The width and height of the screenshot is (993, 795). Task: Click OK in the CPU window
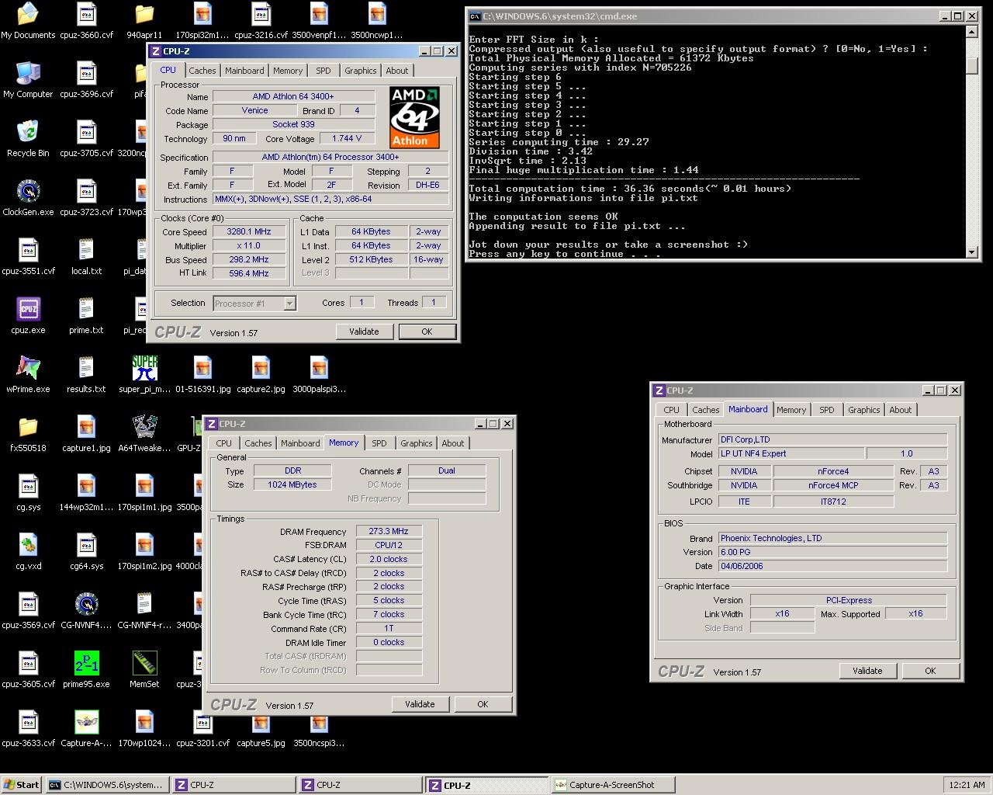[427, 332]
